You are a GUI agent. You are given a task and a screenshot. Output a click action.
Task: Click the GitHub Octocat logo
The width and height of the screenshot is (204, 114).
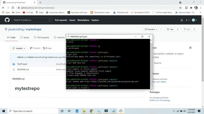pos(7,20)
